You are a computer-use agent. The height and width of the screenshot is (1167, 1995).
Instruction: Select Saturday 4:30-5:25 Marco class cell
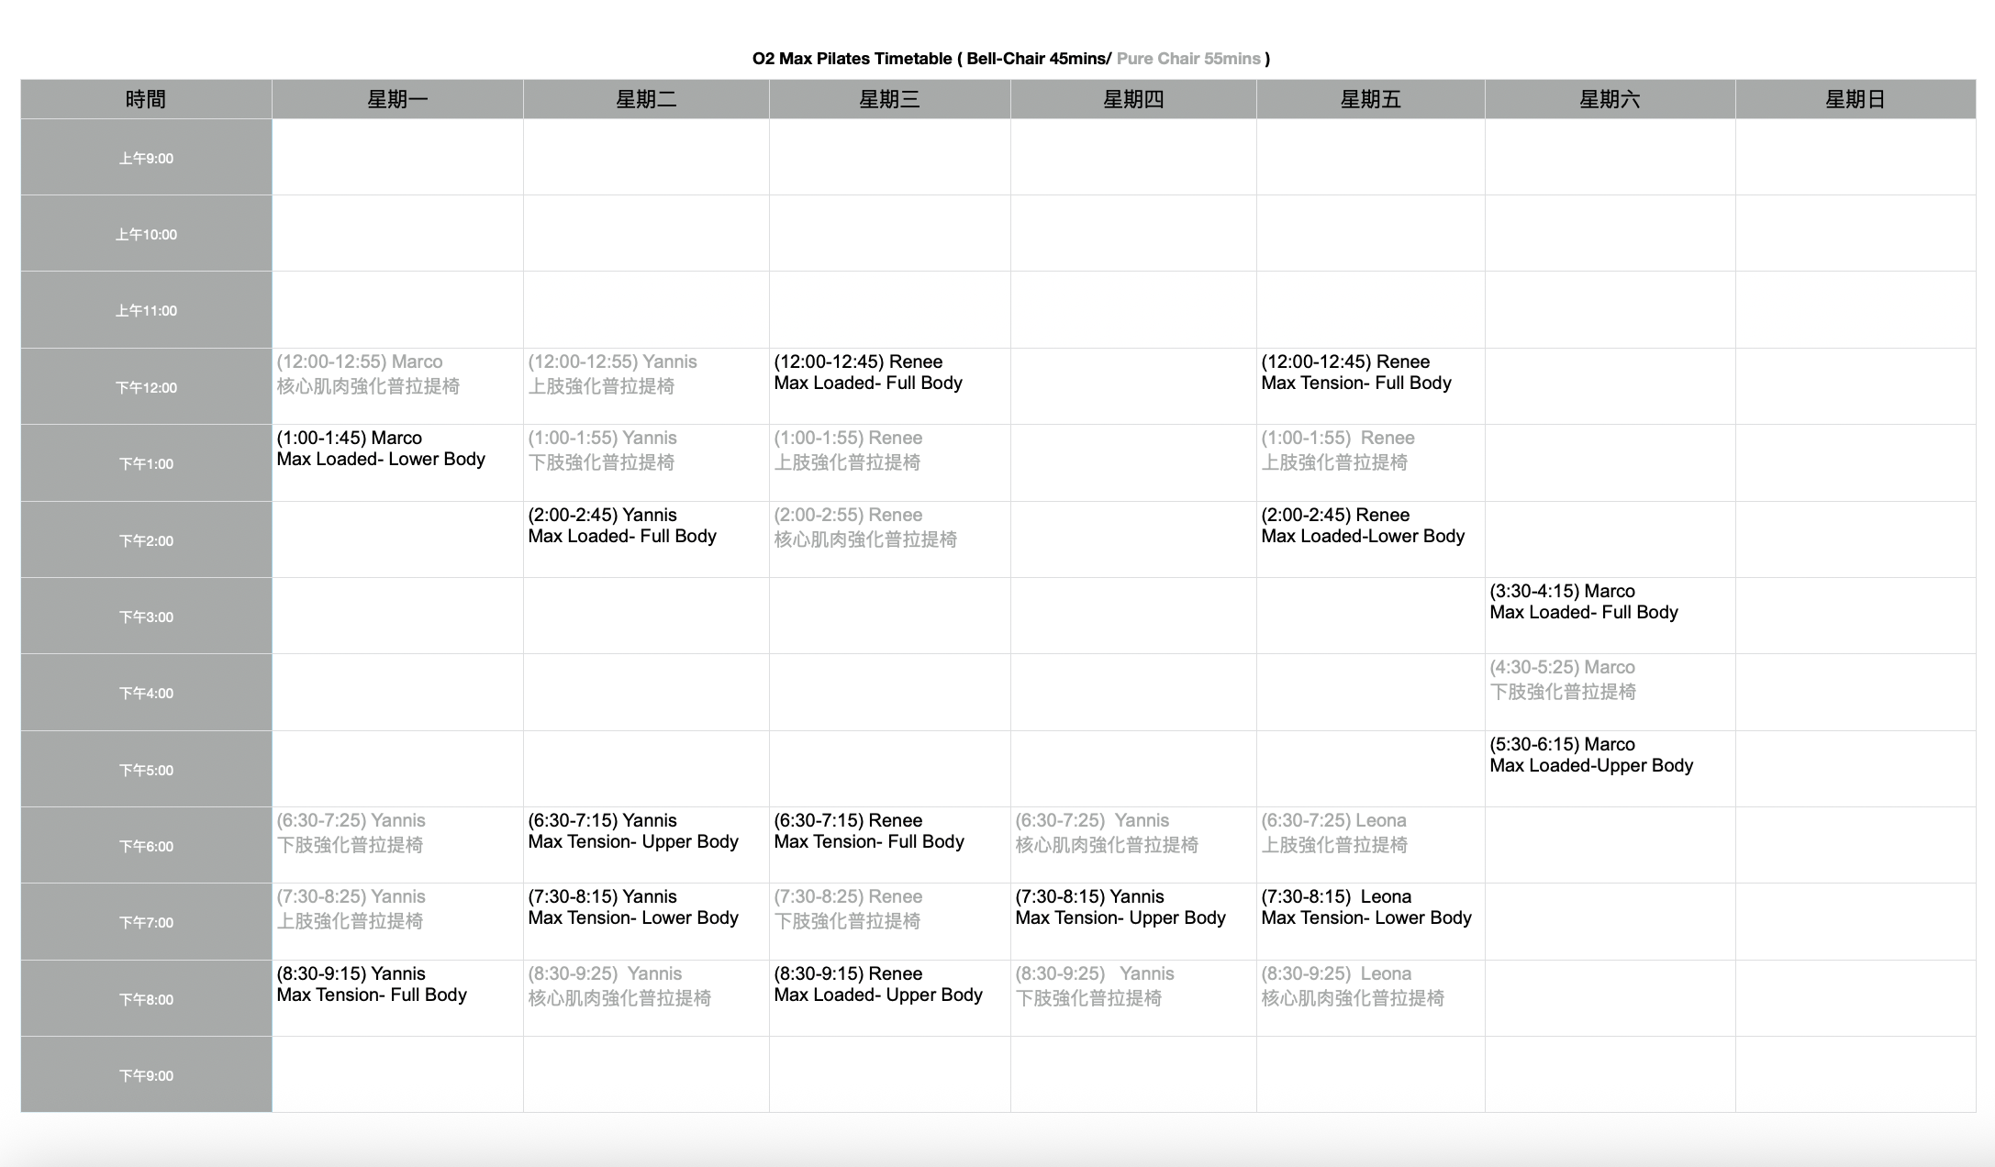pos(1610,692)
